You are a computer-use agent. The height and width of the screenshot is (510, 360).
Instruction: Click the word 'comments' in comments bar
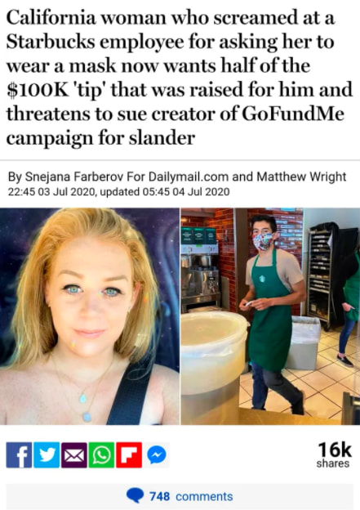tap(204, 496)
